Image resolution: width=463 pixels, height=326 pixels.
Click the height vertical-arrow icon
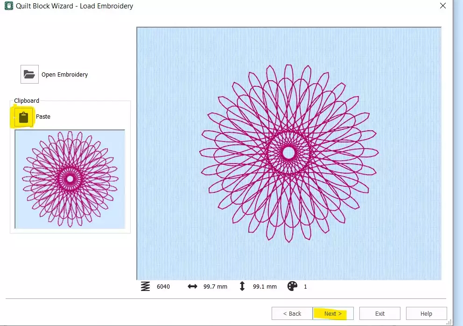[x=242, y=286]
